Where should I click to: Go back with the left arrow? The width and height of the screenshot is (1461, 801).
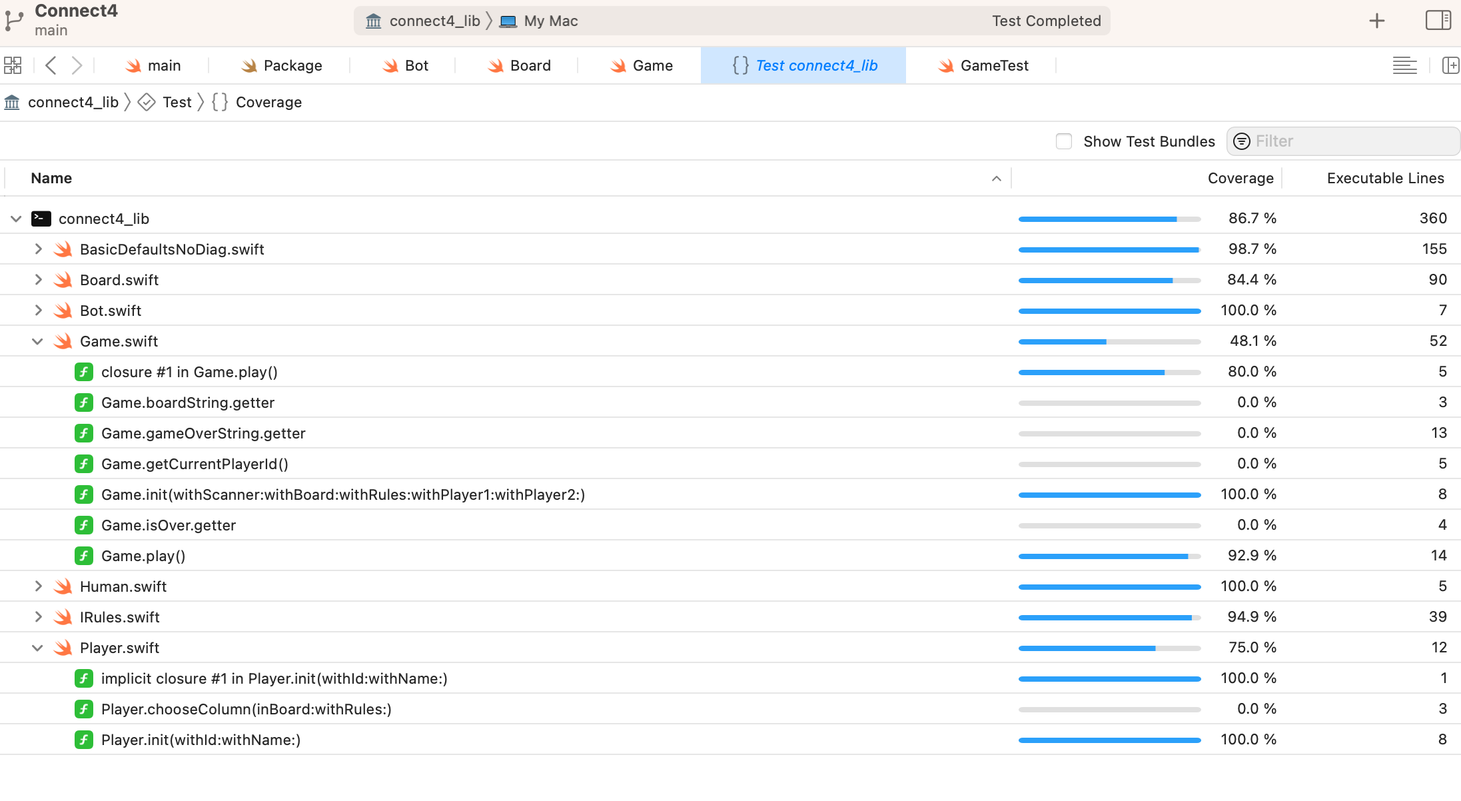tap(51, 65)
